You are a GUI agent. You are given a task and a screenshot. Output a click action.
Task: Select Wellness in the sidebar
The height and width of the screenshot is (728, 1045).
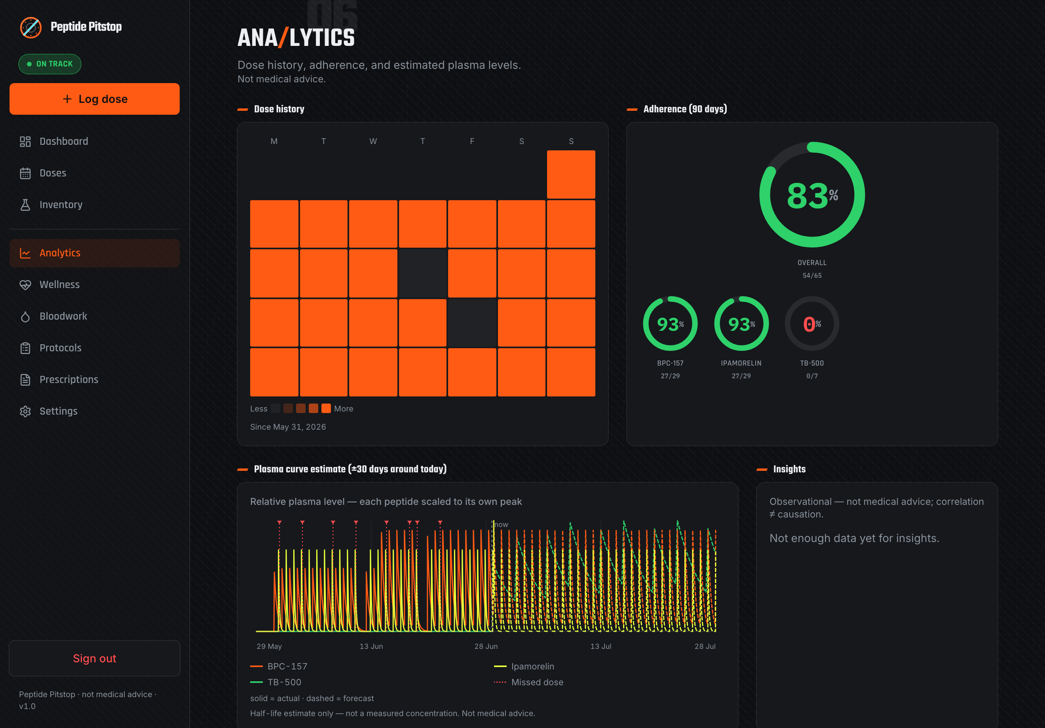(x=95, y=285)
